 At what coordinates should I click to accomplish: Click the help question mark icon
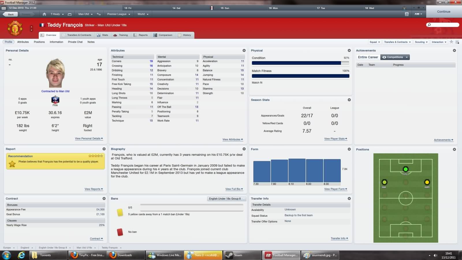click(x=407, y=14)
